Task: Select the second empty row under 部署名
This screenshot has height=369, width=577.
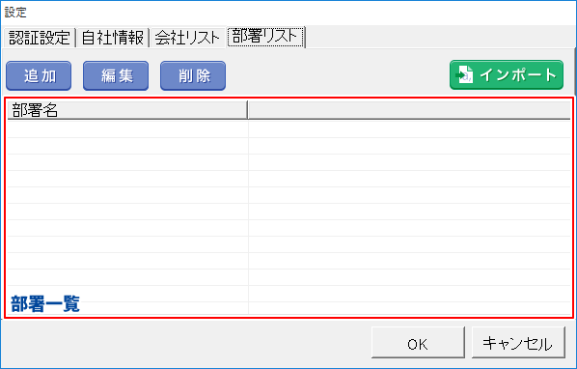Action: 127,146
